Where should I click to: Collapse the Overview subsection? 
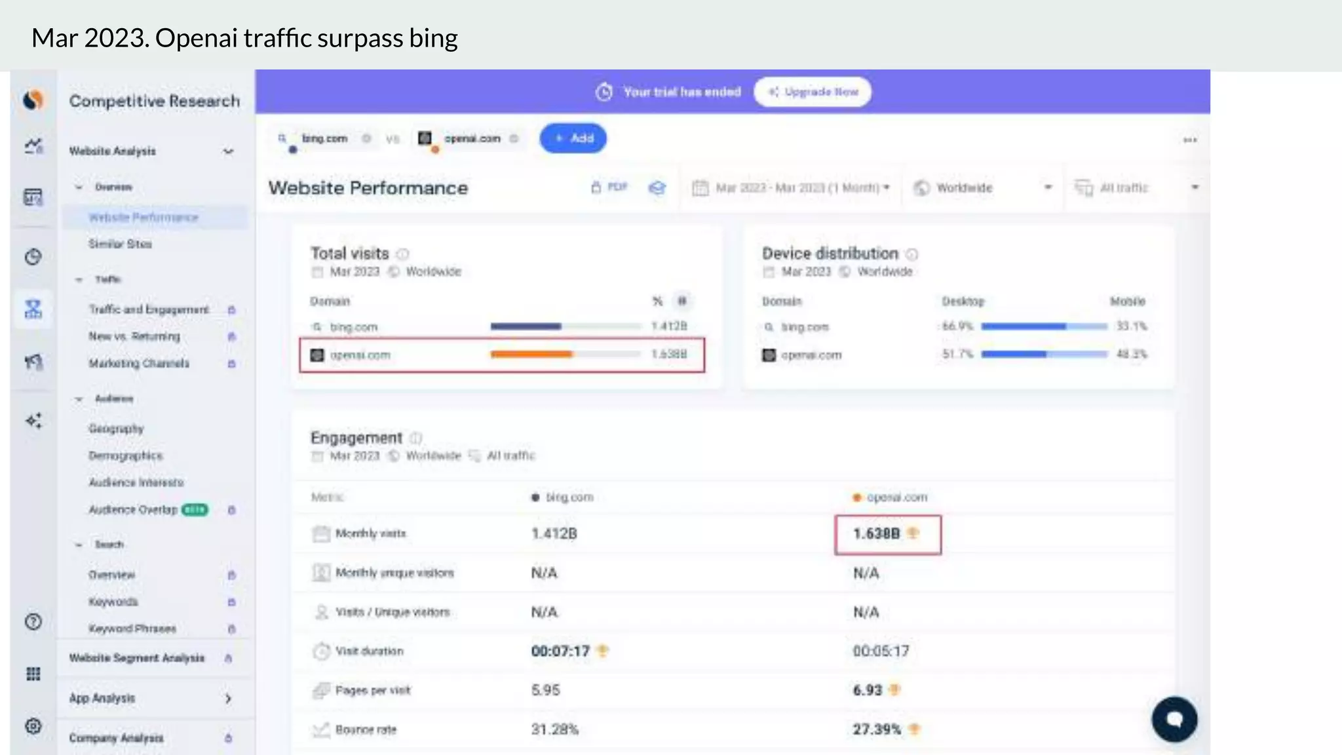point(79,187)
